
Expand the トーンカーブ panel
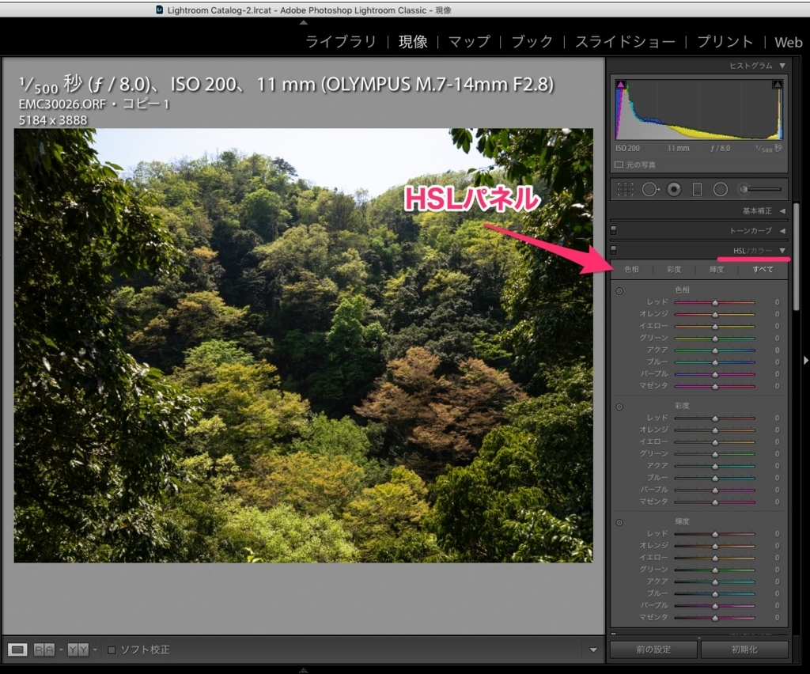click(782, 231)
